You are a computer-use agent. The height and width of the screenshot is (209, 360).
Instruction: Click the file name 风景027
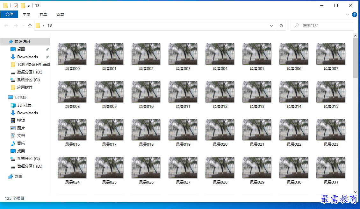coord(183,182)
